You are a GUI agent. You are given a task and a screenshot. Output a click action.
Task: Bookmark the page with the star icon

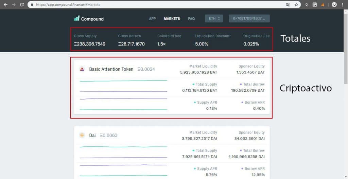click(296, 4)
